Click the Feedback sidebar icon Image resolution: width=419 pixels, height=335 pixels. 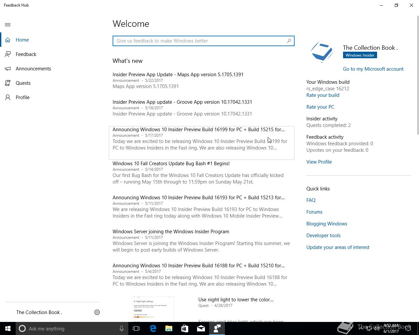click(x=8, y=54)
